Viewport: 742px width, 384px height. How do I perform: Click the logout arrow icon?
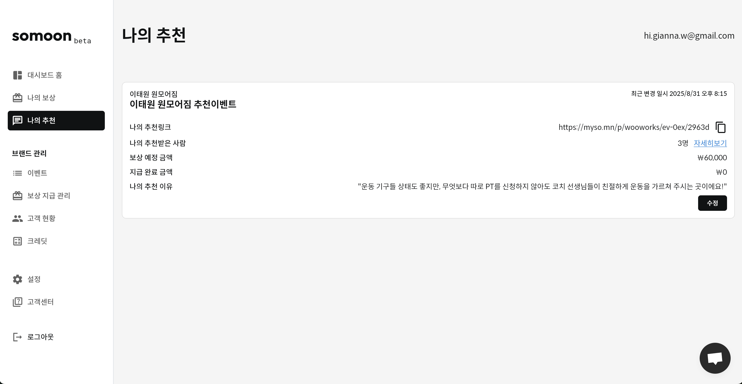(x=18, y=337)
